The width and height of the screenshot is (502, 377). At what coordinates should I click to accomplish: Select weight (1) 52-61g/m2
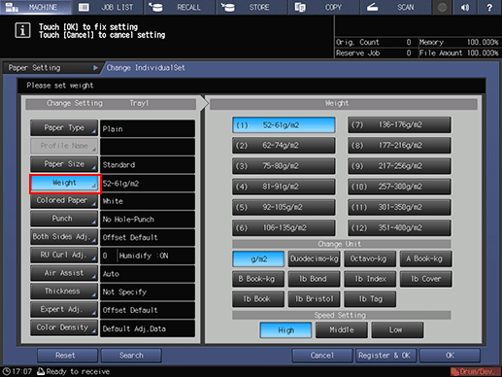284,125
